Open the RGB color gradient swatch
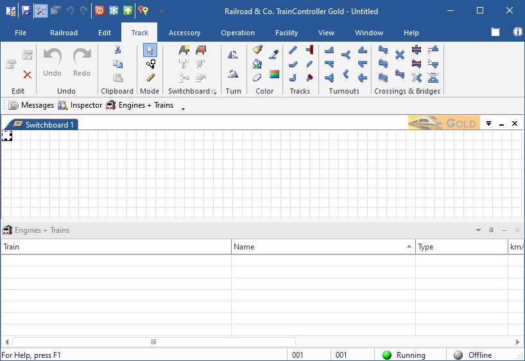This screenshot has height=361, width=525. click(x=274, y=74)
